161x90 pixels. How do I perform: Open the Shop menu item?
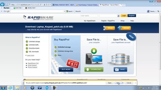click(123, 21)
